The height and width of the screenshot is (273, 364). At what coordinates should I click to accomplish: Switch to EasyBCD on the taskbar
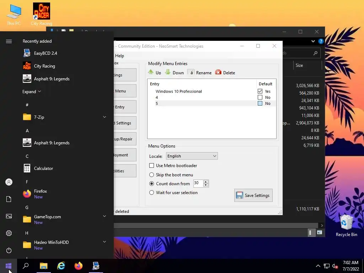coord(96,266)
